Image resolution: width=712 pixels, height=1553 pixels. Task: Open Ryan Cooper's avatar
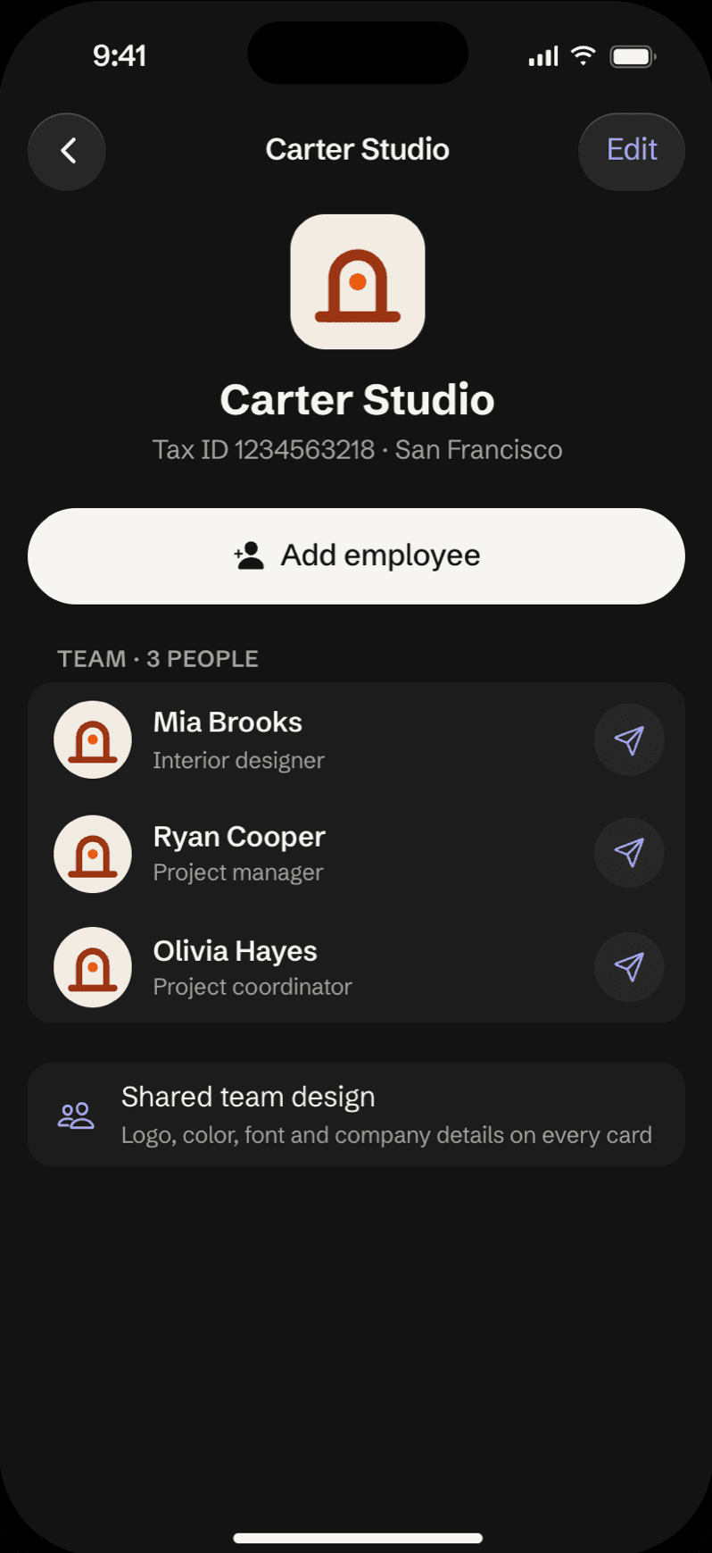[x=93, y=853]
